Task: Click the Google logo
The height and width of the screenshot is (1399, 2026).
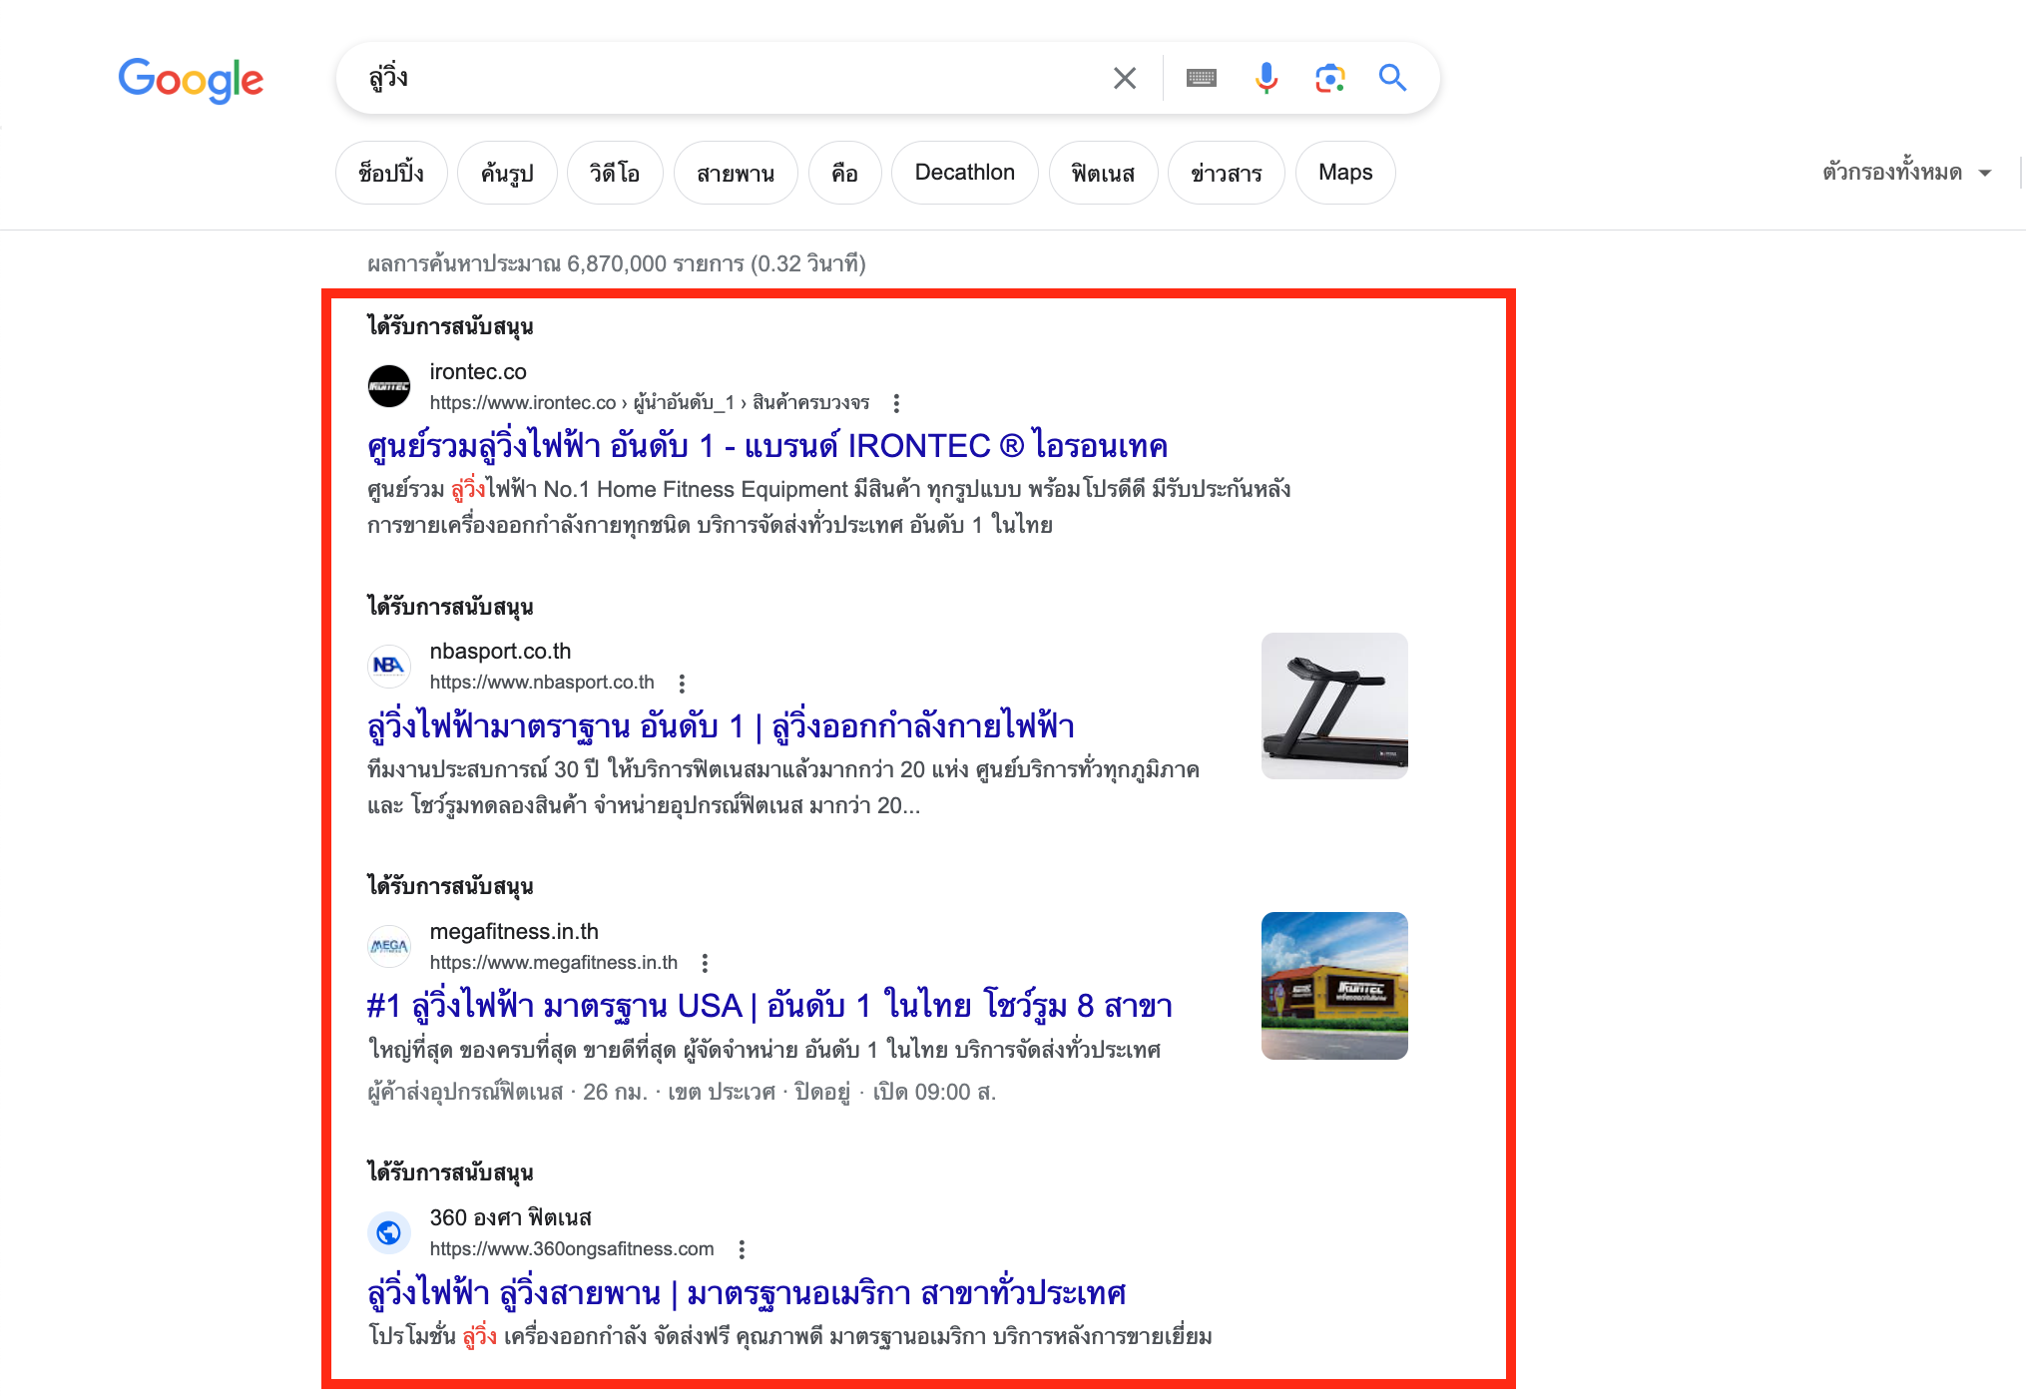Action: click(x=191, y=80)
